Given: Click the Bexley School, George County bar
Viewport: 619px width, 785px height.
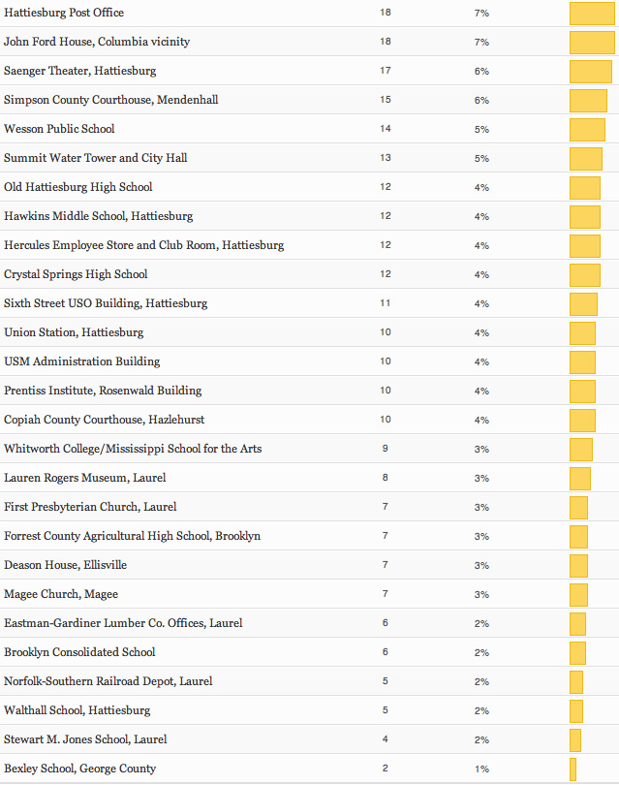Looking at the screenshot, I should (573, 769).
